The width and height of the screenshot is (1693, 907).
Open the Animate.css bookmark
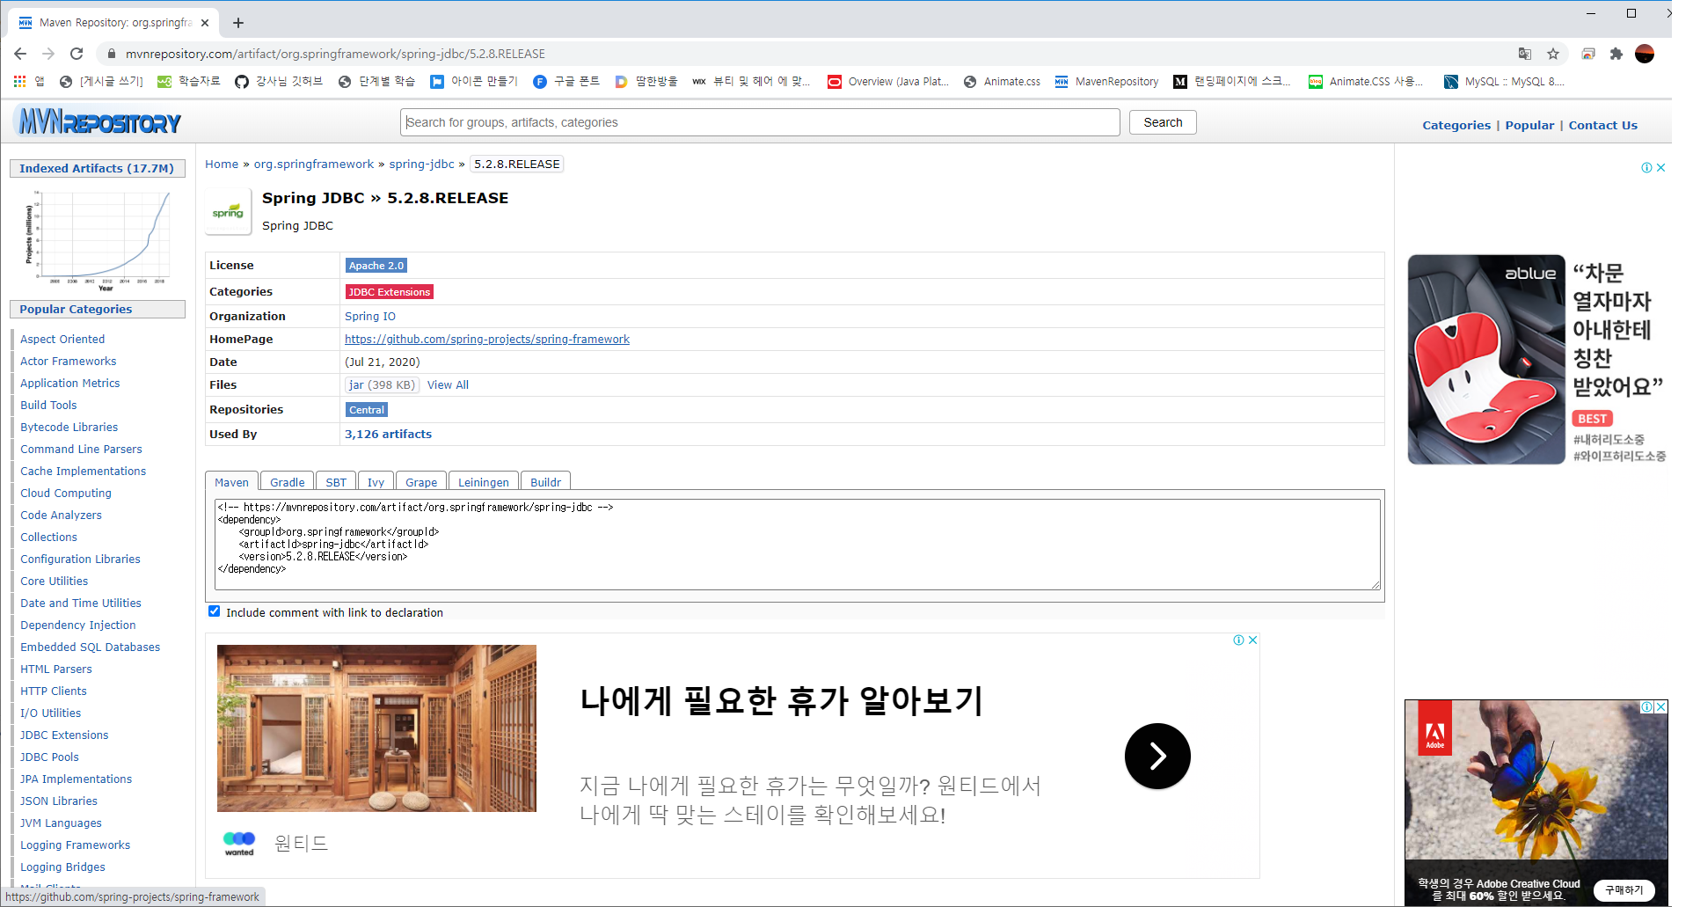[x=1002, y=81]
